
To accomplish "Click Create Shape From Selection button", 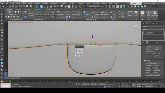I will point(153,75).
